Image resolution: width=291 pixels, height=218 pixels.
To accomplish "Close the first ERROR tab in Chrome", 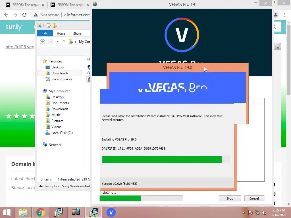I will 43,5.
